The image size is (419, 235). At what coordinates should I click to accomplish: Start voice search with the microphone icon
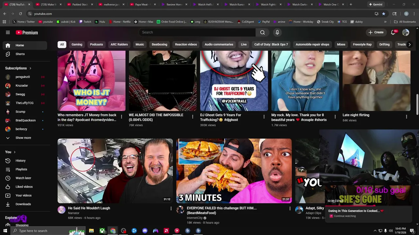277,32
